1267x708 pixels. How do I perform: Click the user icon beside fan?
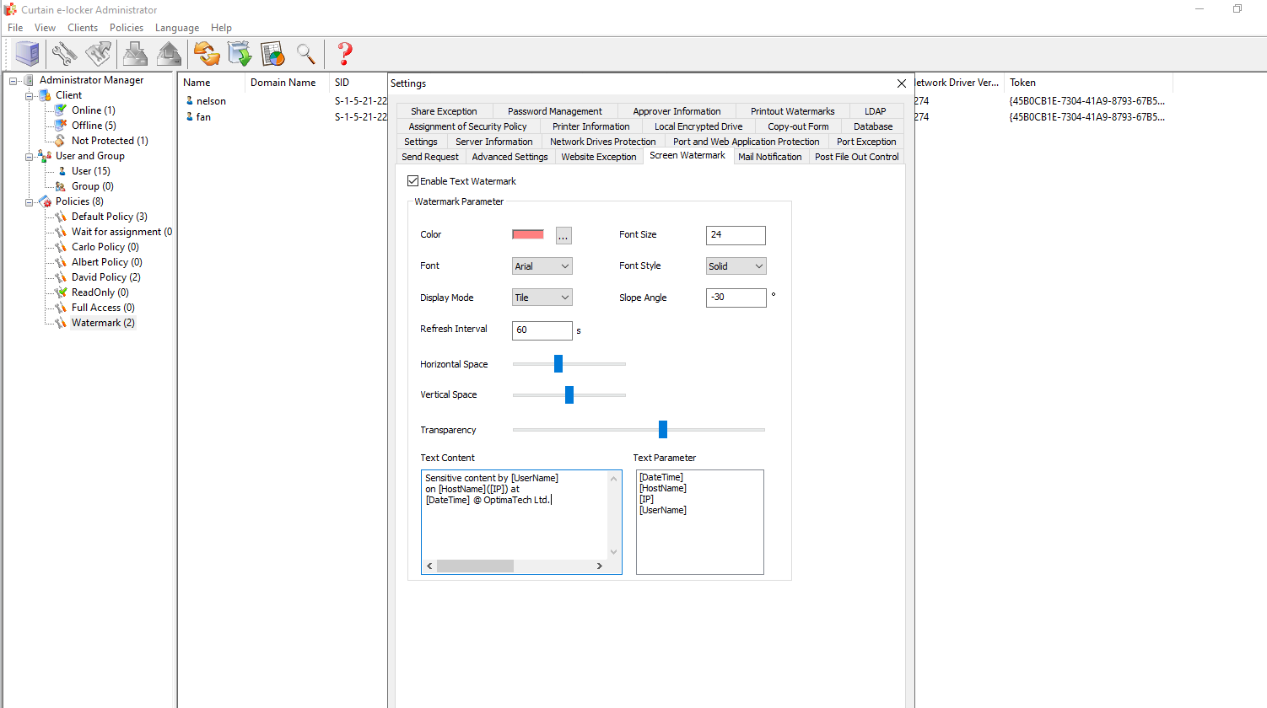[190, 117]
